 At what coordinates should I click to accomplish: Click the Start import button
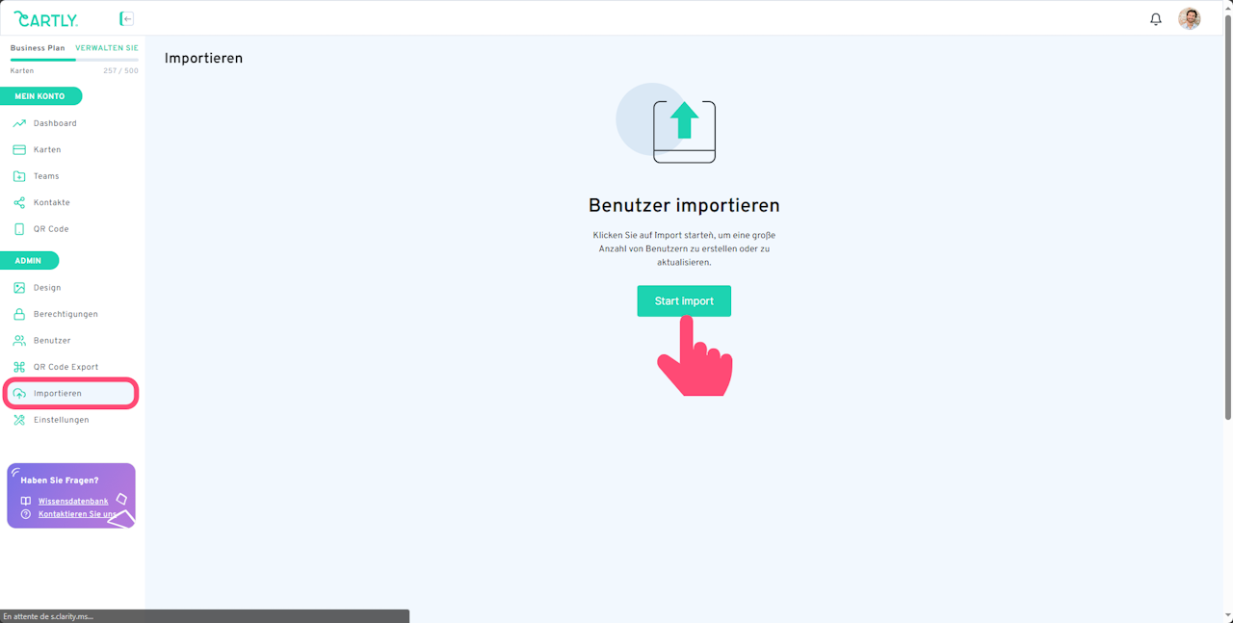684,300
